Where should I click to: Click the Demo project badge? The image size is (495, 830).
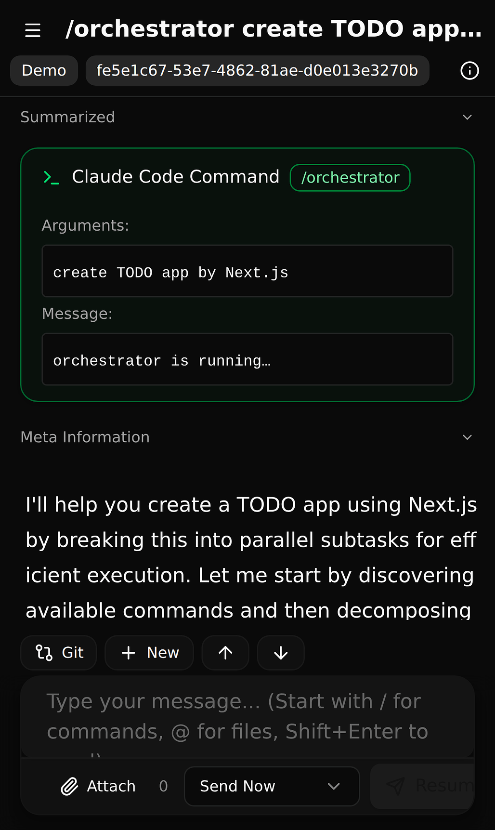(44, 71)
